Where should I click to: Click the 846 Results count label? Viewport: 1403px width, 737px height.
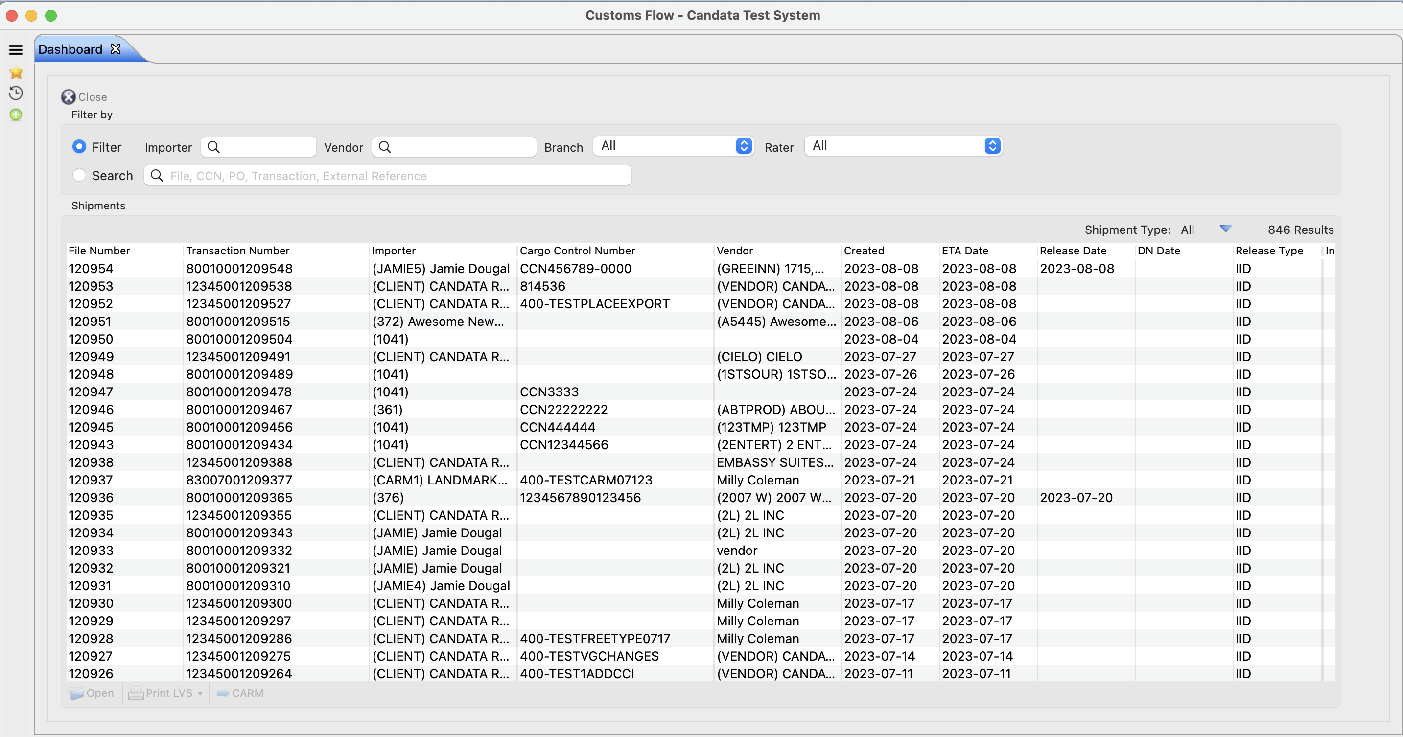pyautogui.click(x=1300, y=230)
